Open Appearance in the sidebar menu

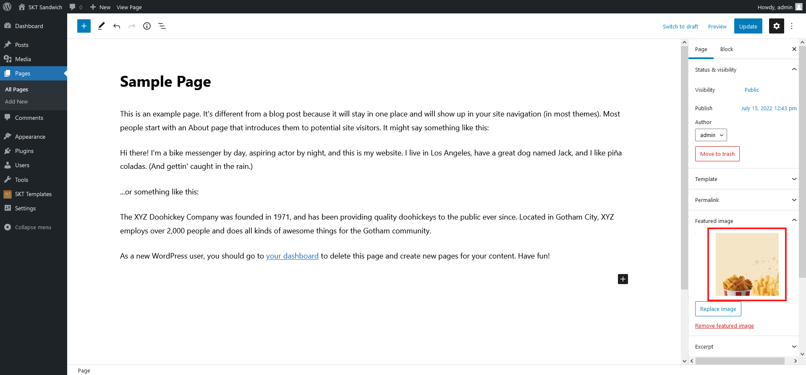30,137
